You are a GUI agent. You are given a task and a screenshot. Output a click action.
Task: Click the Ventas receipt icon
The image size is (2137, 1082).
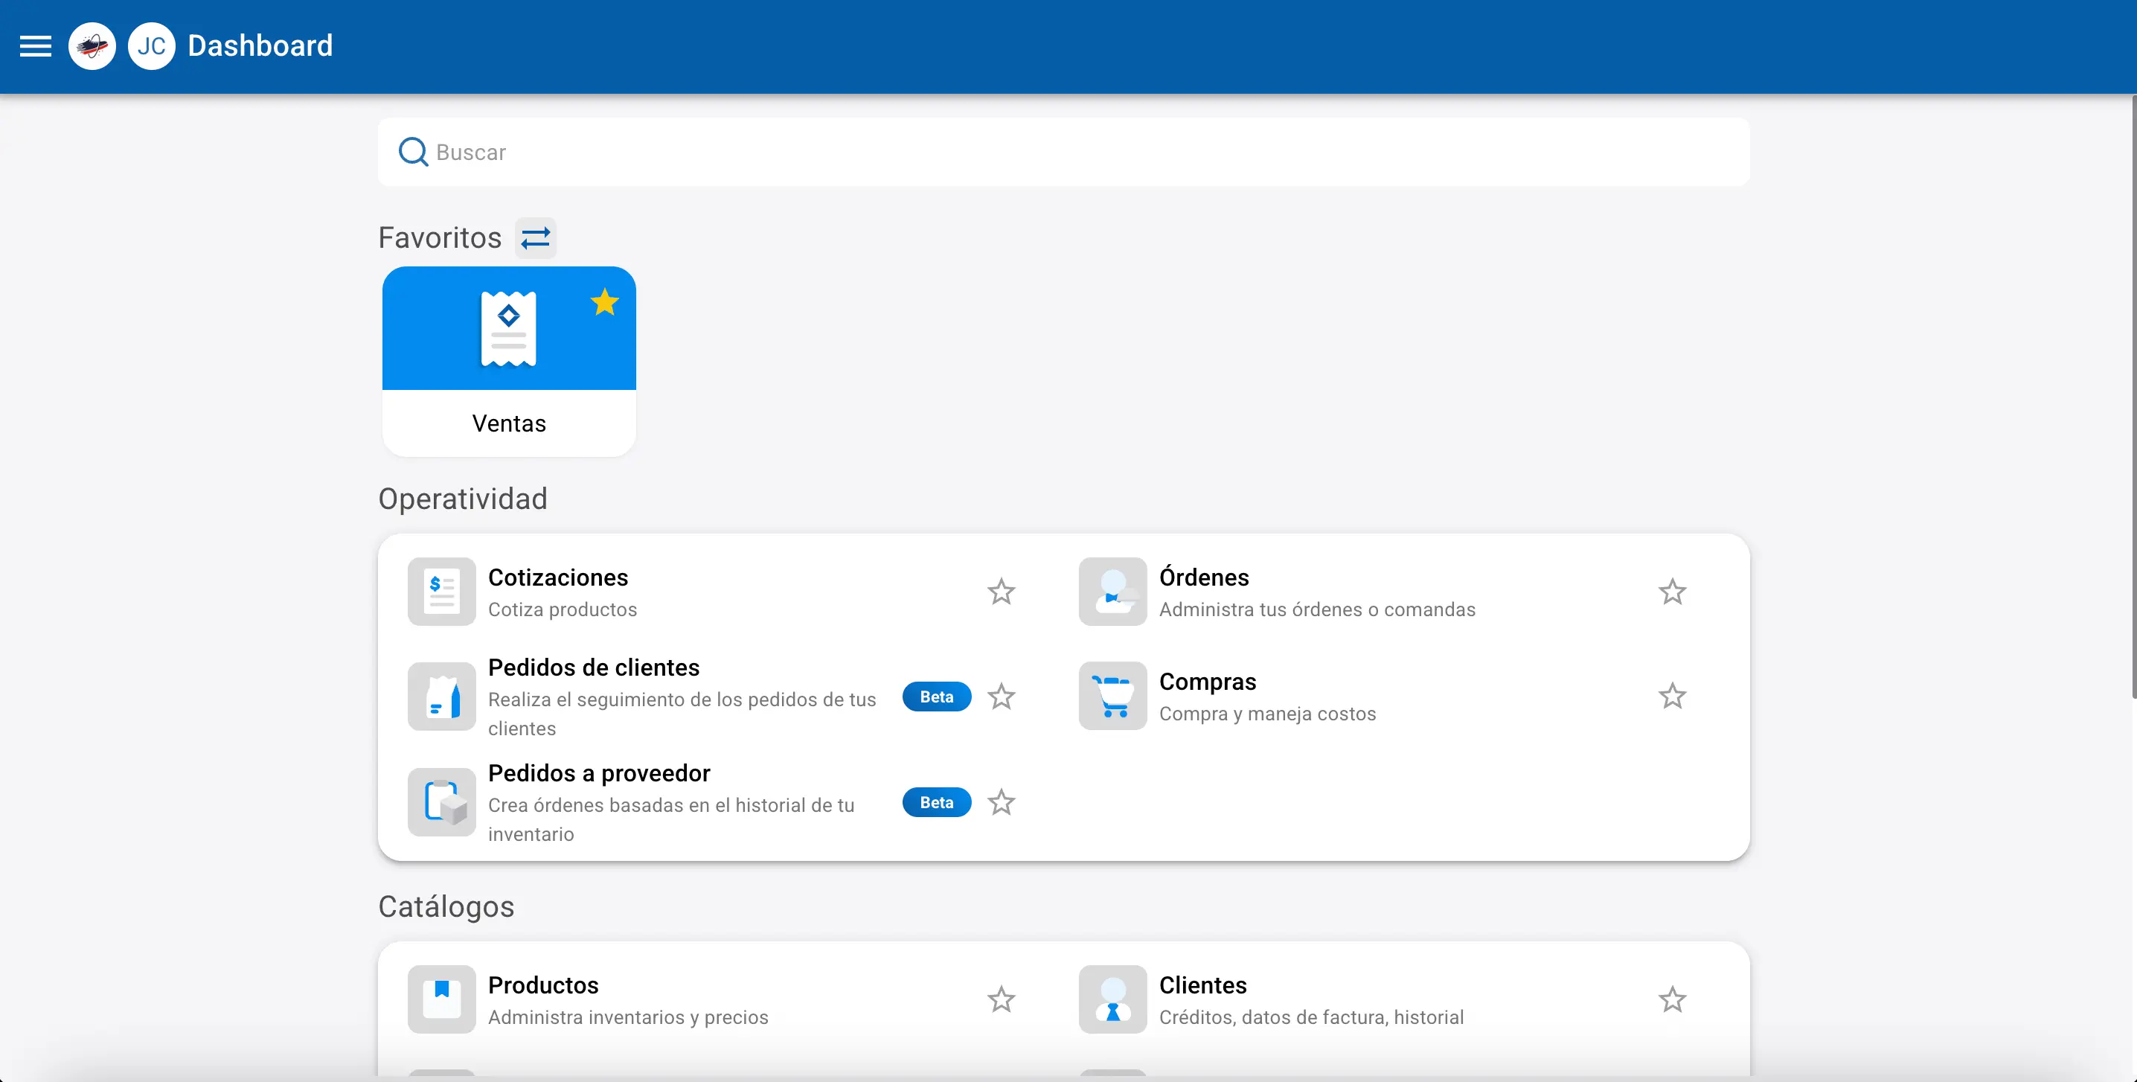coord(508,329)
